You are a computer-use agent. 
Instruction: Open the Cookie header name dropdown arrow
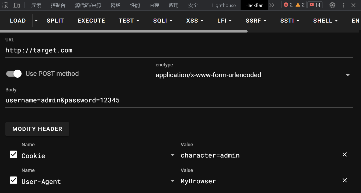tap(173, 155)
